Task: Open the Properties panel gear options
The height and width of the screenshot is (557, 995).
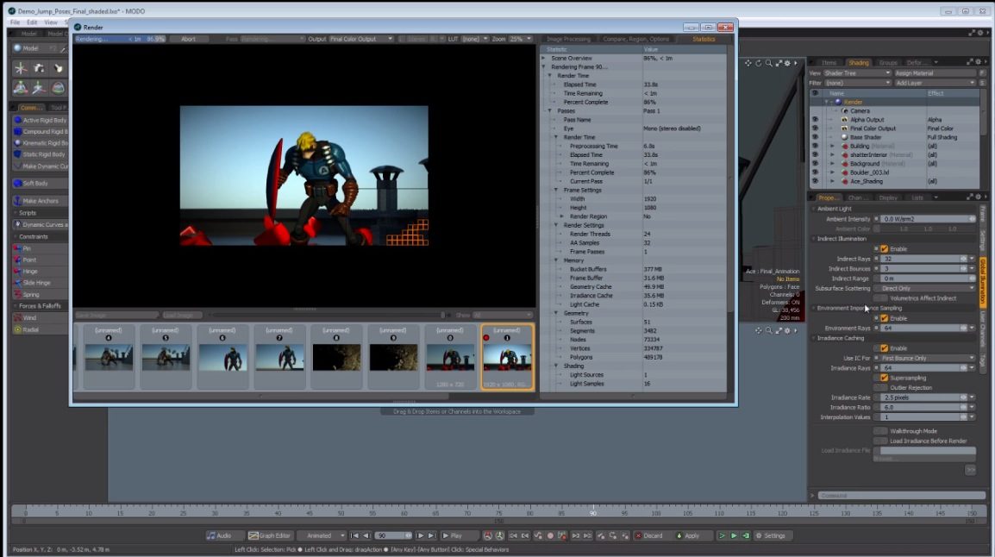Action: tap(978, 197)
